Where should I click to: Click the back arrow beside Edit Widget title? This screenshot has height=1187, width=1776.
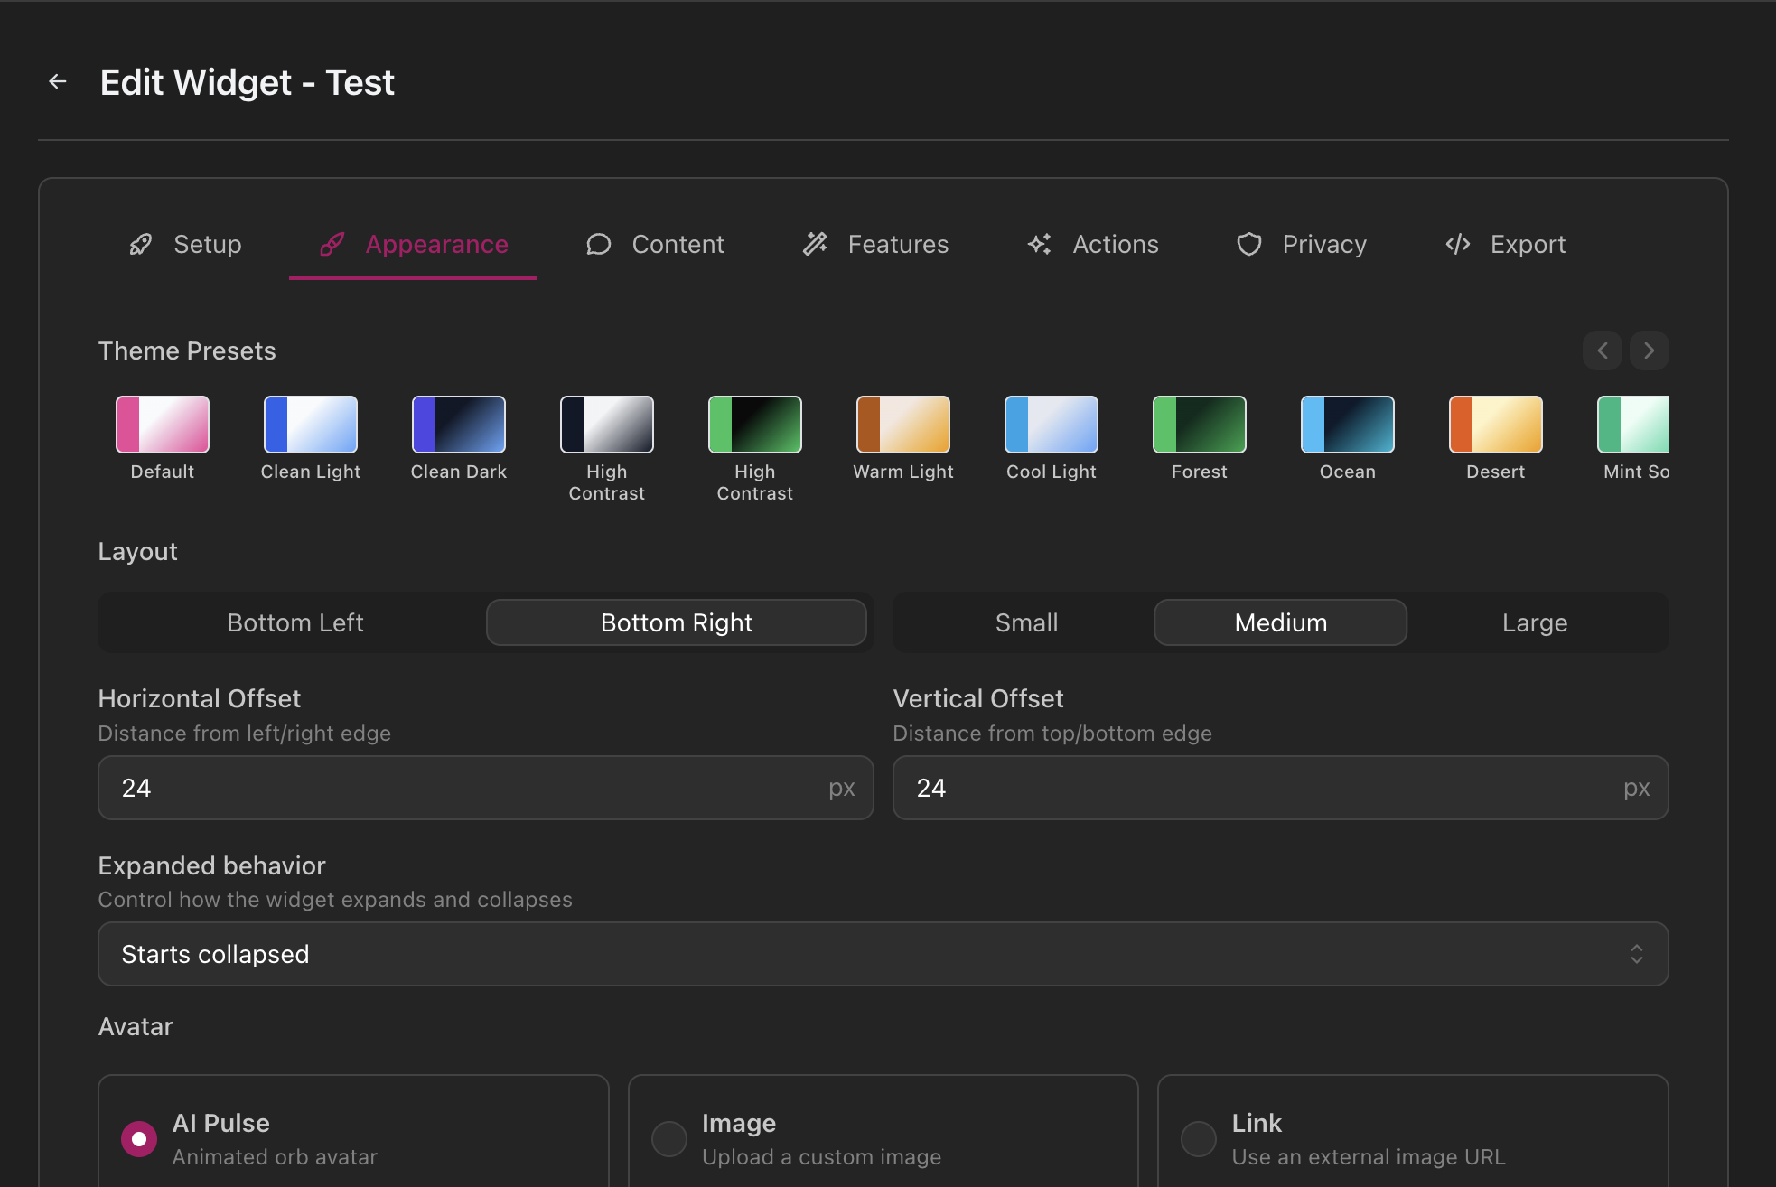click(58, 81)
